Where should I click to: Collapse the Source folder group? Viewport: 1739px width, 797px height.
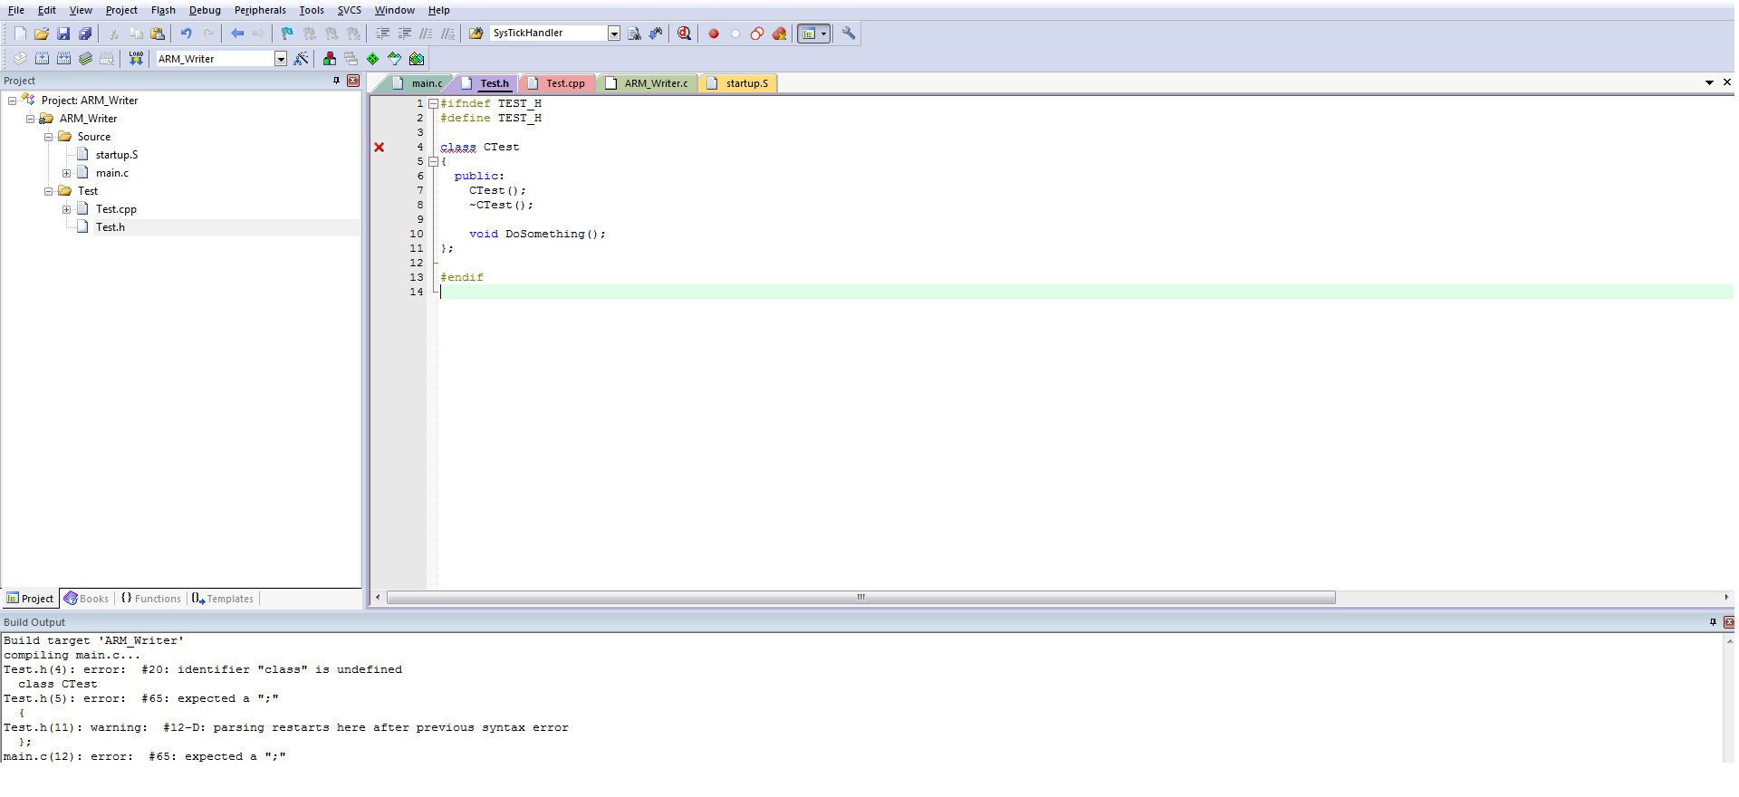(48, 137)
